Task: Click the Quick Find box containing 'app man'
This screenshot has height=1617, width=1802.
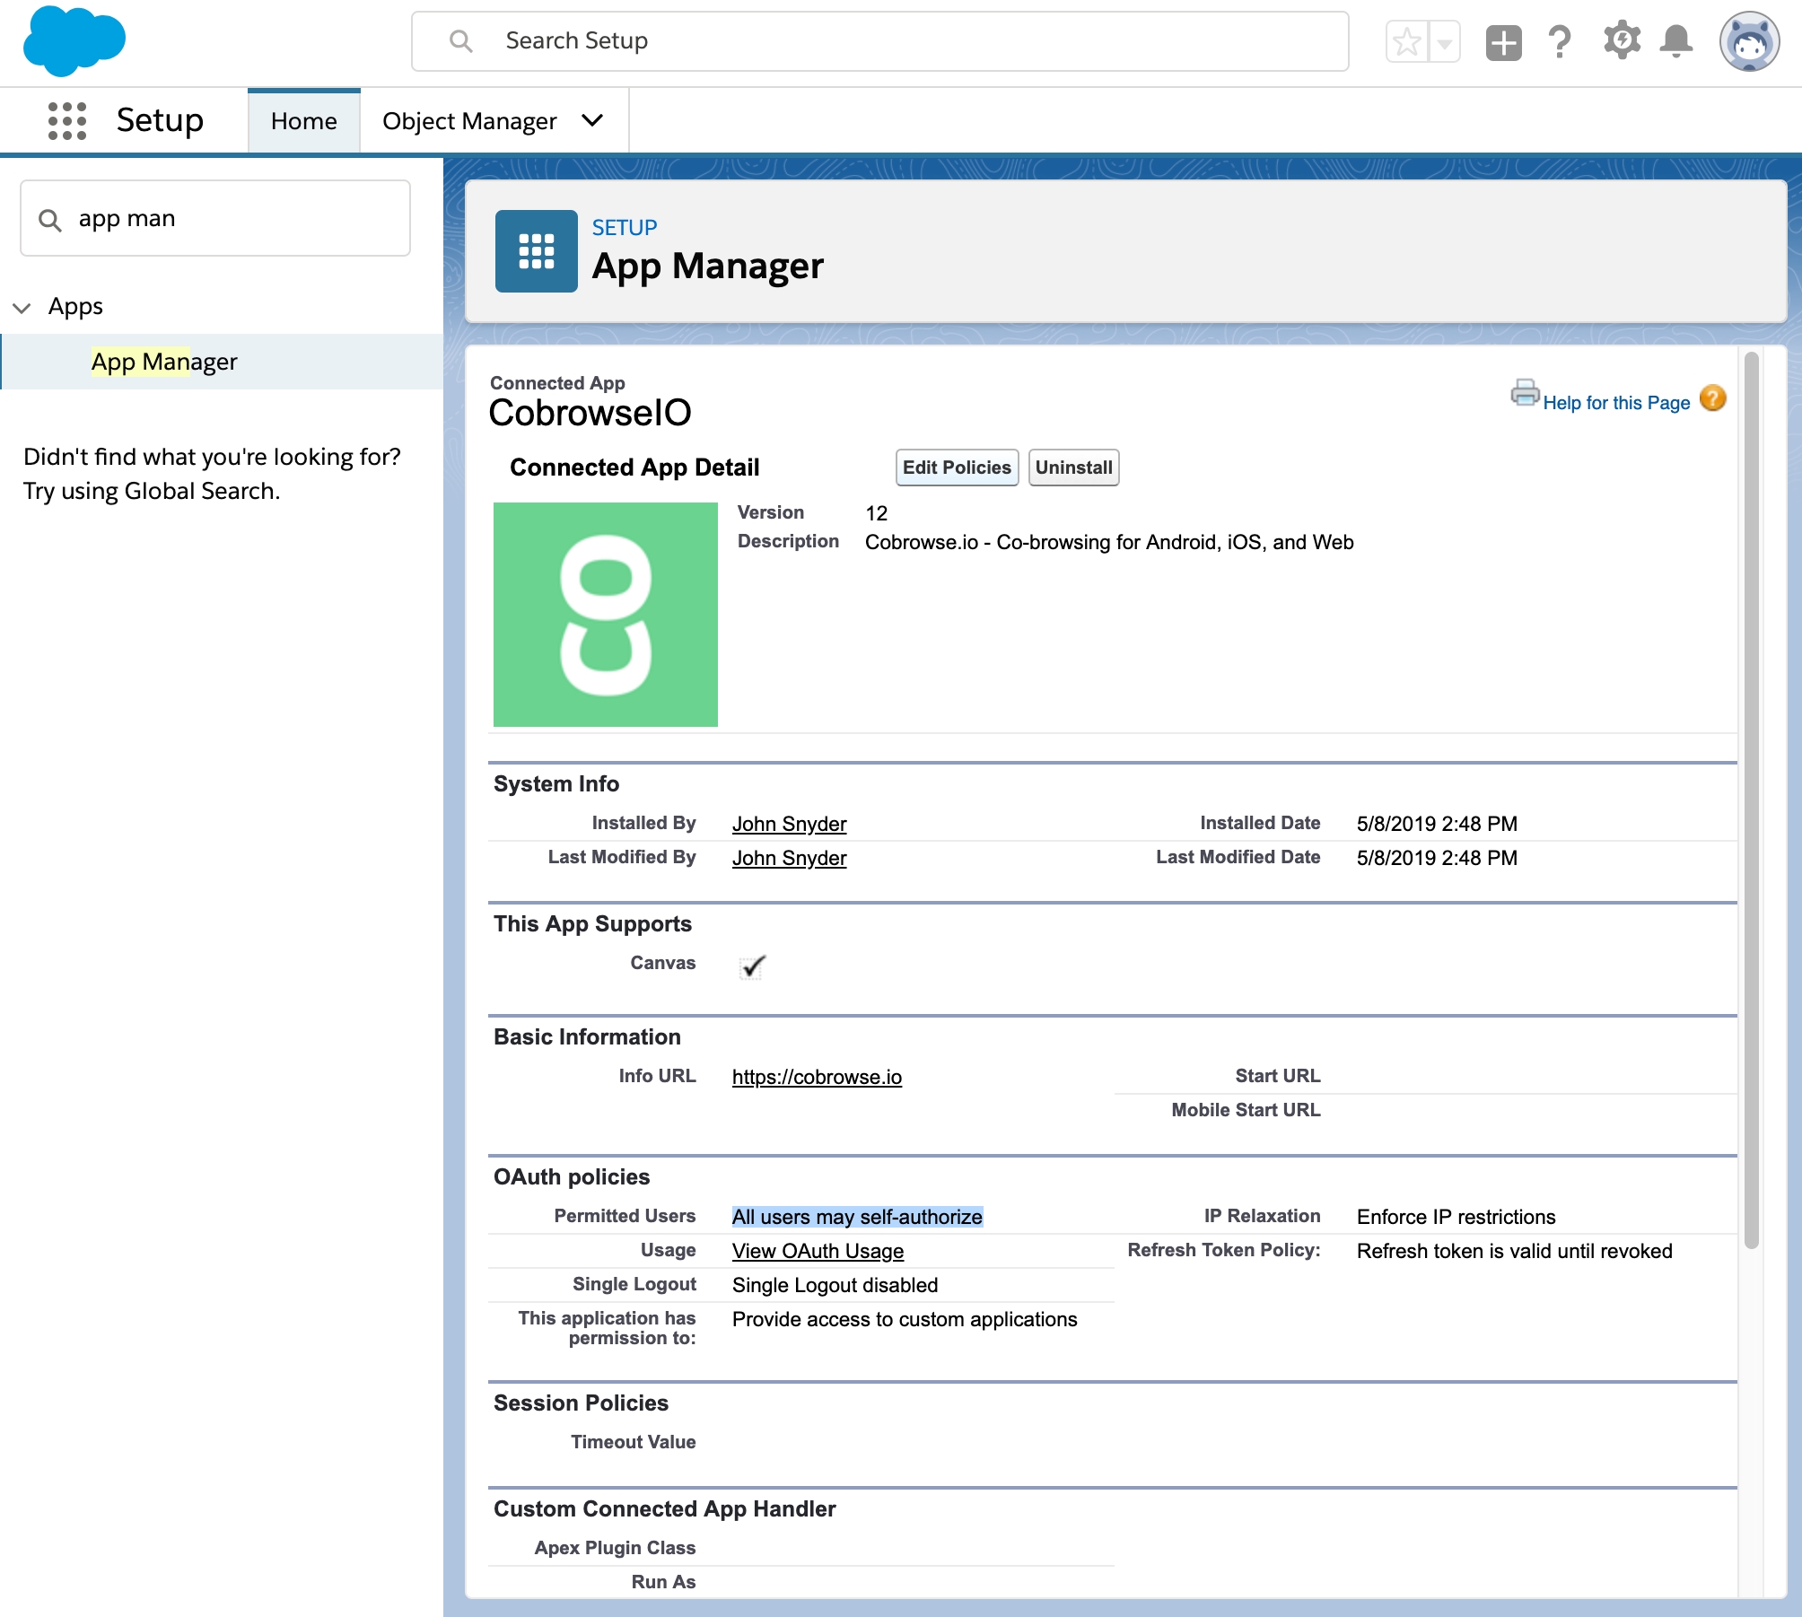Action: tap(215, 218)
